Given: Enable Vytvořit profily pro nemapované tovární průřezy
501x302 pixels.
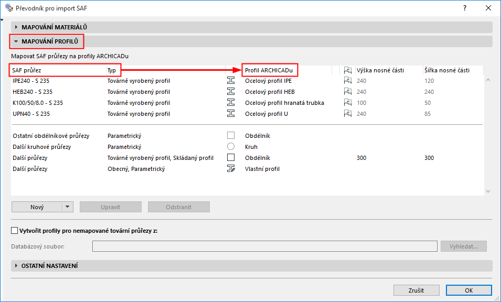Looking at the screenshot, I should pos(14,231).
